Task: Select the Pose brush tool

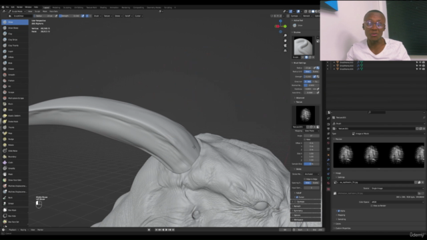Action: [15, 133]
